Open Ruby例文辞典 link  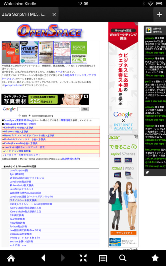coord(17,223)
